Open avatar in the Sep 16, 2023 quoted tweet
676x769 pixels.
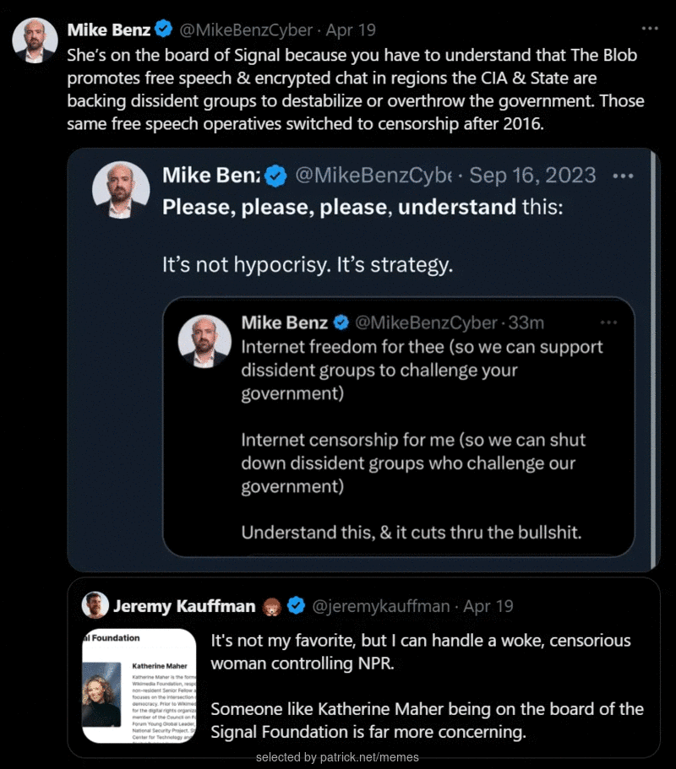(121, 190)
